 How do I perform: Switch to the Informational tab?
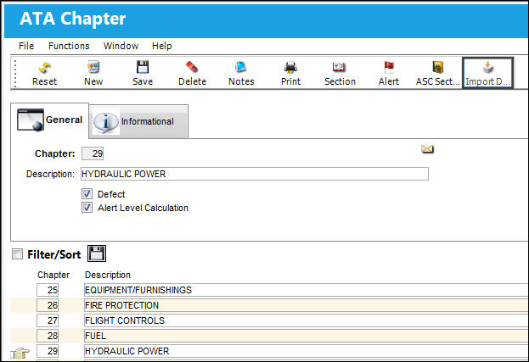[138, 121]
